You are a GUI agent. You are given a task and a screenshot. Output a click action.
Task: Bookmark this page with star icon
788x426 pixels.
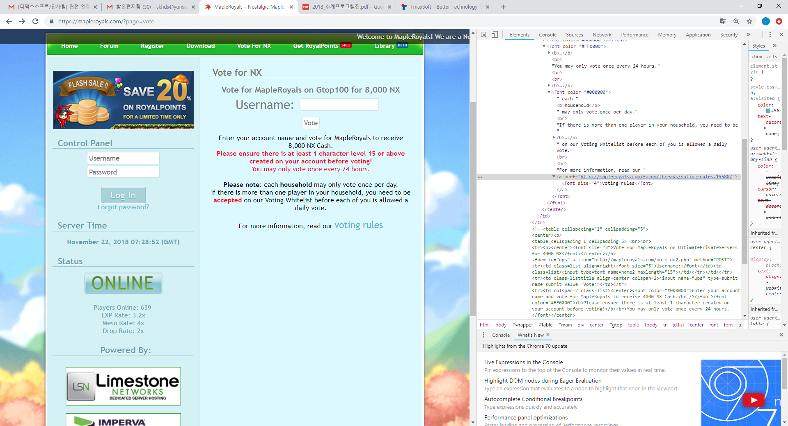tap(749, 21)
